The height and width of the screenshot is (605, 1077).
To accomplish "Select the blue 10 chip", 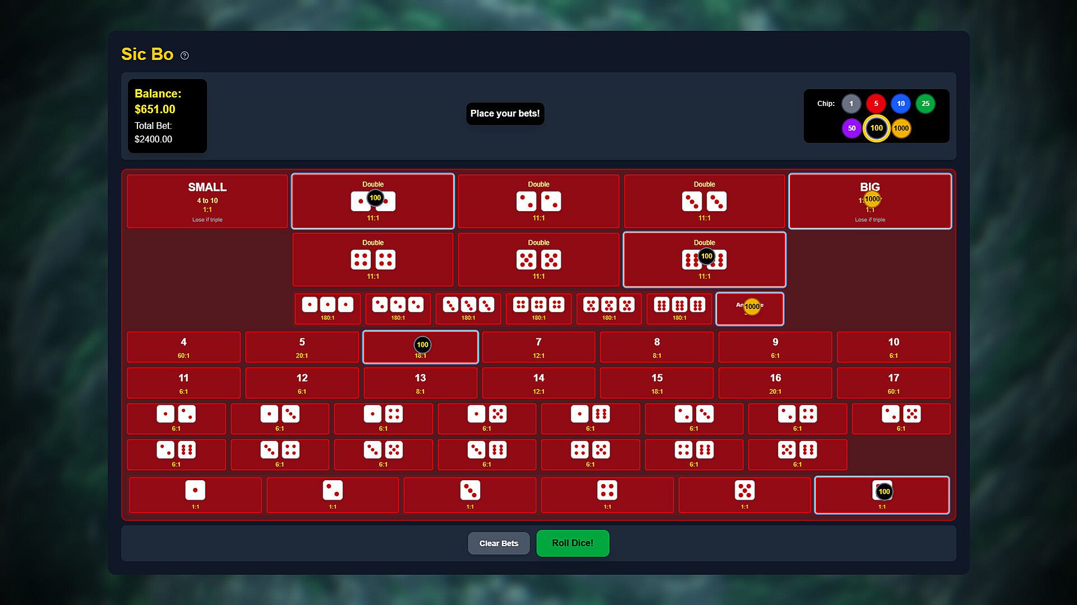I will tap(900, 104).
